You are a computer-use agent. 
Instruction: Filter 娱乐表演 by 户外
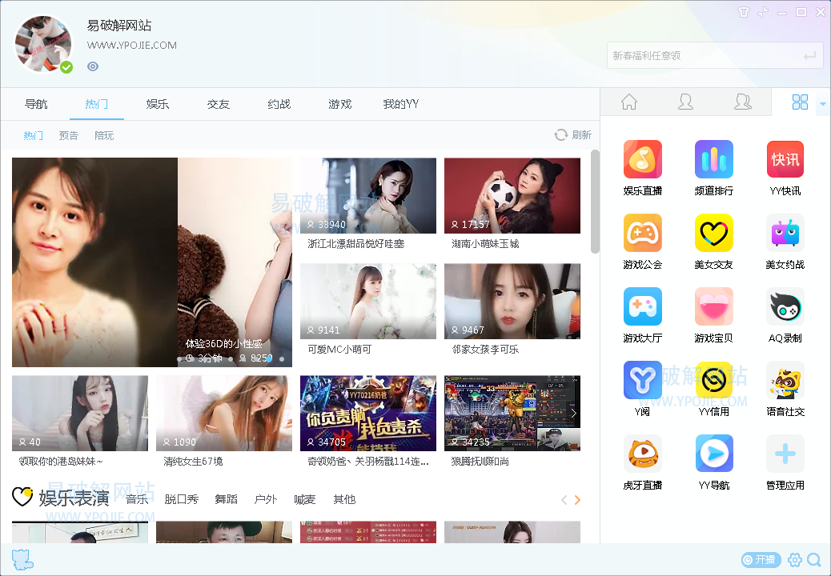[266, 499]
